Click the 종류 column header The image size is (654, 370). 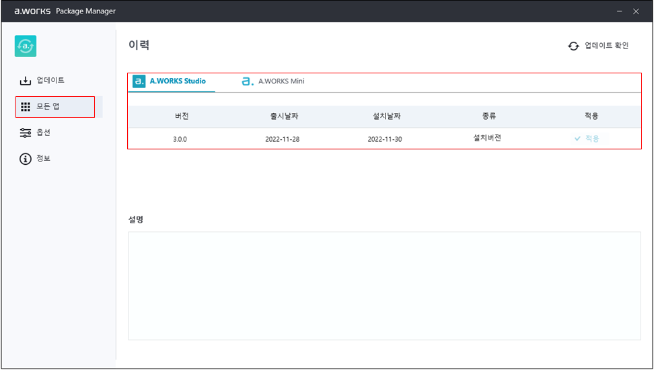pyautogui.click(x=489, y=116)
